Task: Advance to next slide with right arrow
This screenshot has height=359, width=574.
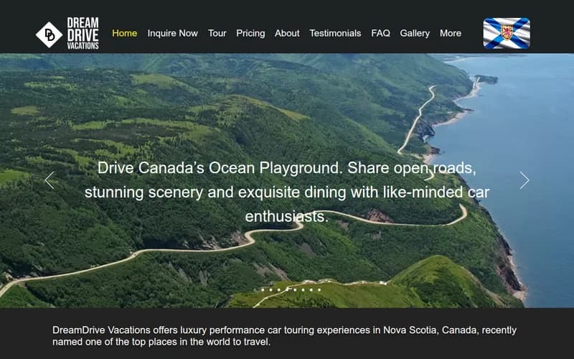Action: [524, 180]
